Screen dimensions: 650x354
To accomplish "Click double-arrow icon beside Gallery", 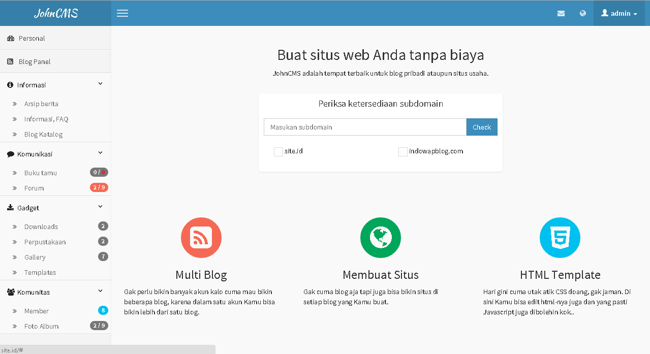I will click(15, 257).
